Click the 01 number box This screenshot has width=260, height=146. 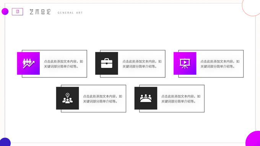coord(18,11)
